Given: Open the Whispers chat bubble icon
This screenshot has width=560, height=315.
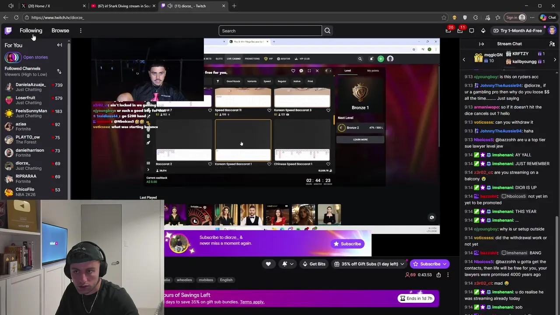Looking at the screenshot, I should coord(472,31).
